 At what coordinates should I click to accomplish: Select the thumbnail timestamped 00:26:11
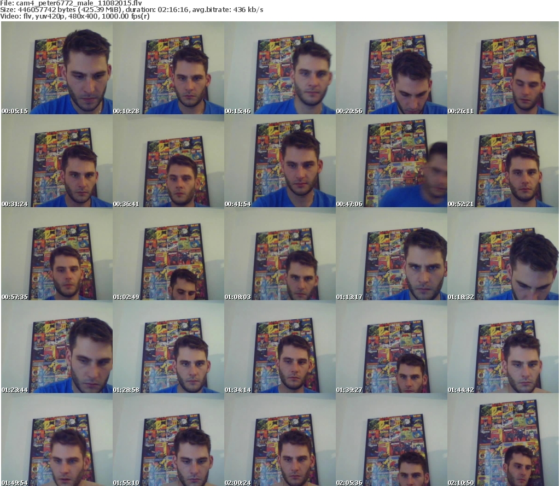(x=503, y=68)
